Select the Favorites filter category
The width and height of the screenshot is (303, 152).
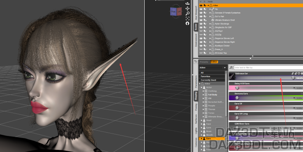point(212,76)
